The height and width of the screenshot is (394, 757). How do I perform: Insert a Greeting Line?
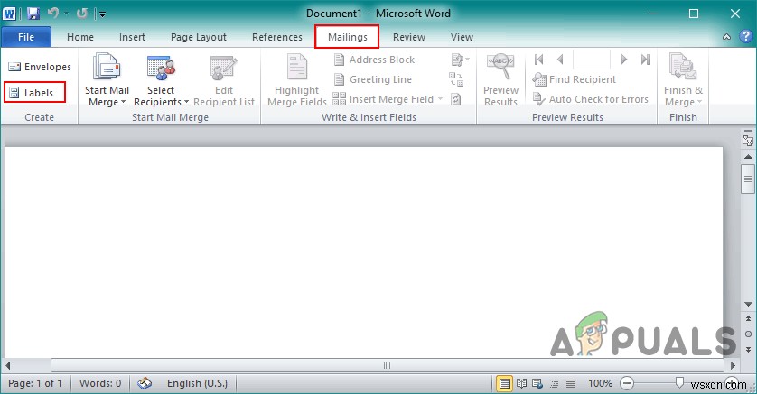coord(373,79)
